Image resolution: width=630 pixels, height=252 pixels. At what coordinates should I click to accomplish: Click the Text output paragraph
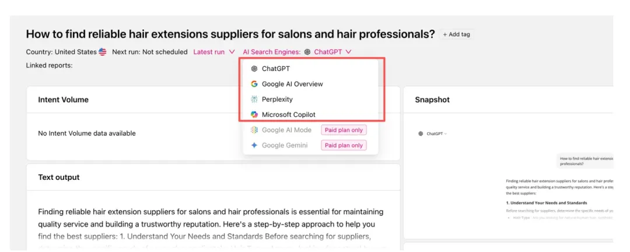(x=211, y=224)
